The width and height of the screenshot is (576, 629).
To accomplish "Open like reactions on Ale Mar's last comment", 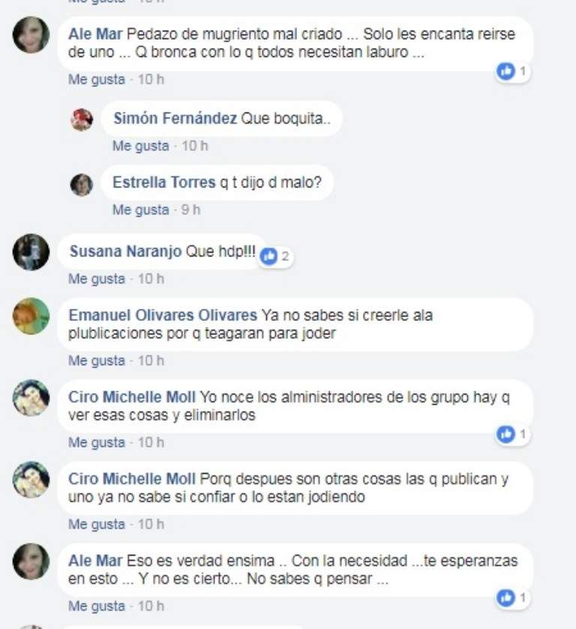I will coord(513,598).
